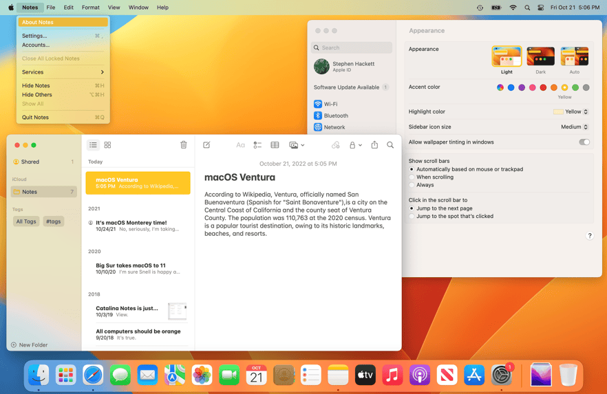Open Bluetooth in settings sidebar
The image size is (607, 394).
(352, 116)
